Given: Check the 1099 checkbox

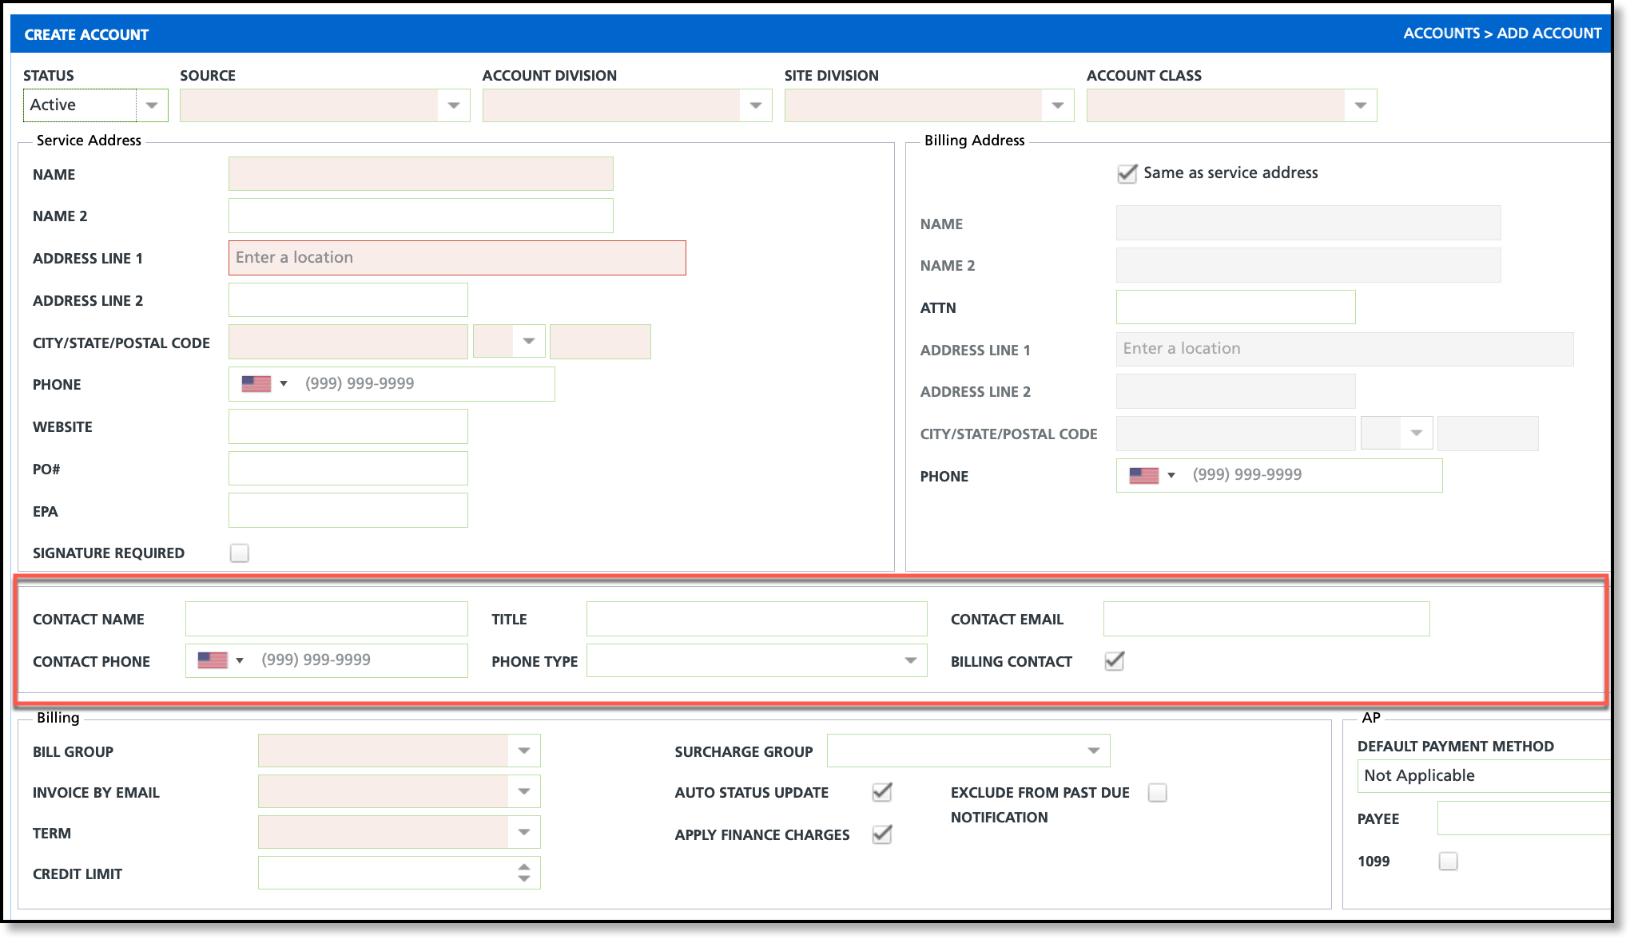Looking at the screenshot, I should (1448, 862).
